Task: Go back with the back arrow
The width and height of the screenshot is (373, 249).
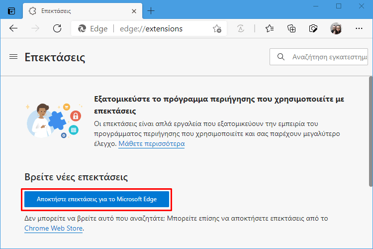Action: 13,28
